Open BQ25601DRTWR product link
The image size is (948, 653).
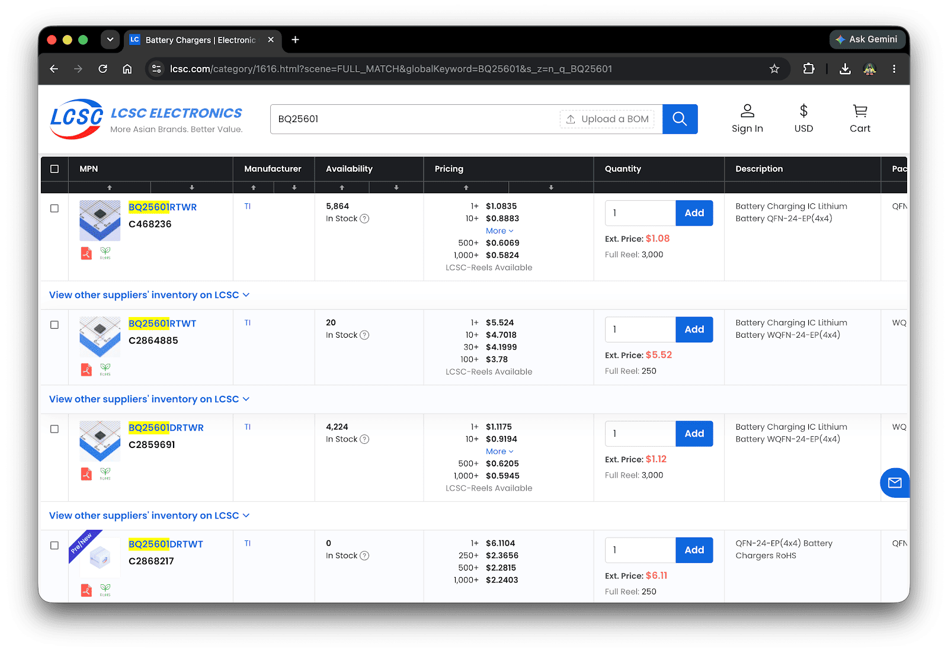tap(166, 428)
